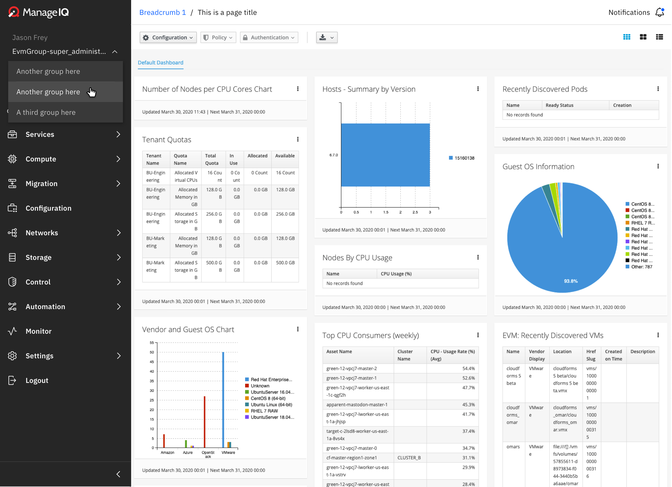This screenshot has height=487, width=672.
Task: Open the kebab menu on Tenant Quotas card
Action: click(x=298, y=139)
